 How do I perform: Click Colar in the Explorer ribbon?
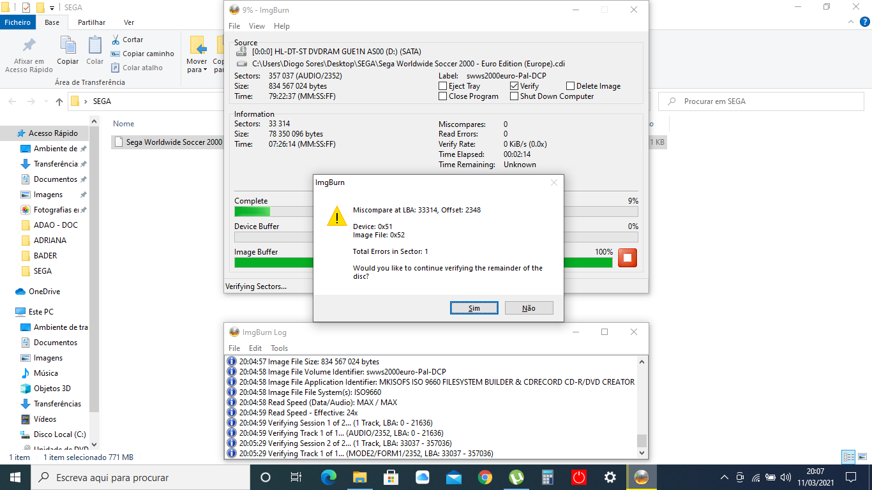95,50
